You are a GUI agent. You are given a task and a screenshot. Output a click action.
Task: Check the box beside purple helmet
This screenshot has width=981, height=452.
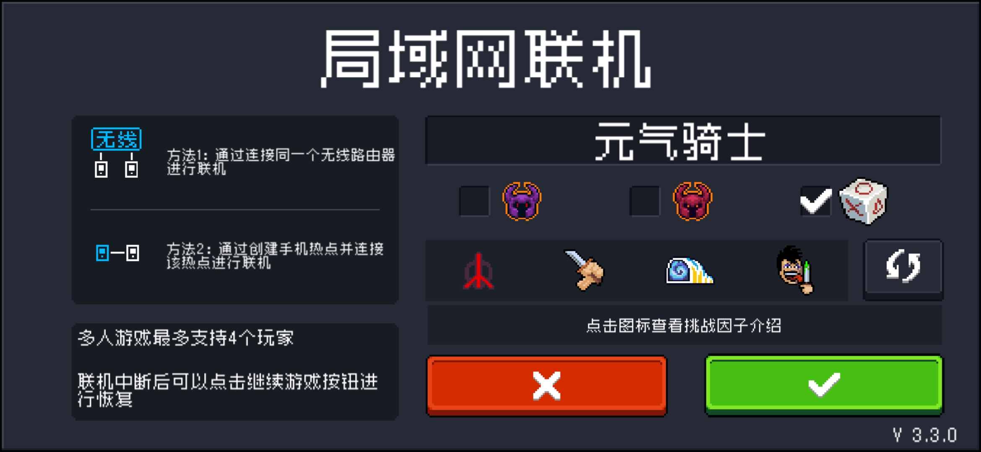pyautogui.click(x=474, y=201)
